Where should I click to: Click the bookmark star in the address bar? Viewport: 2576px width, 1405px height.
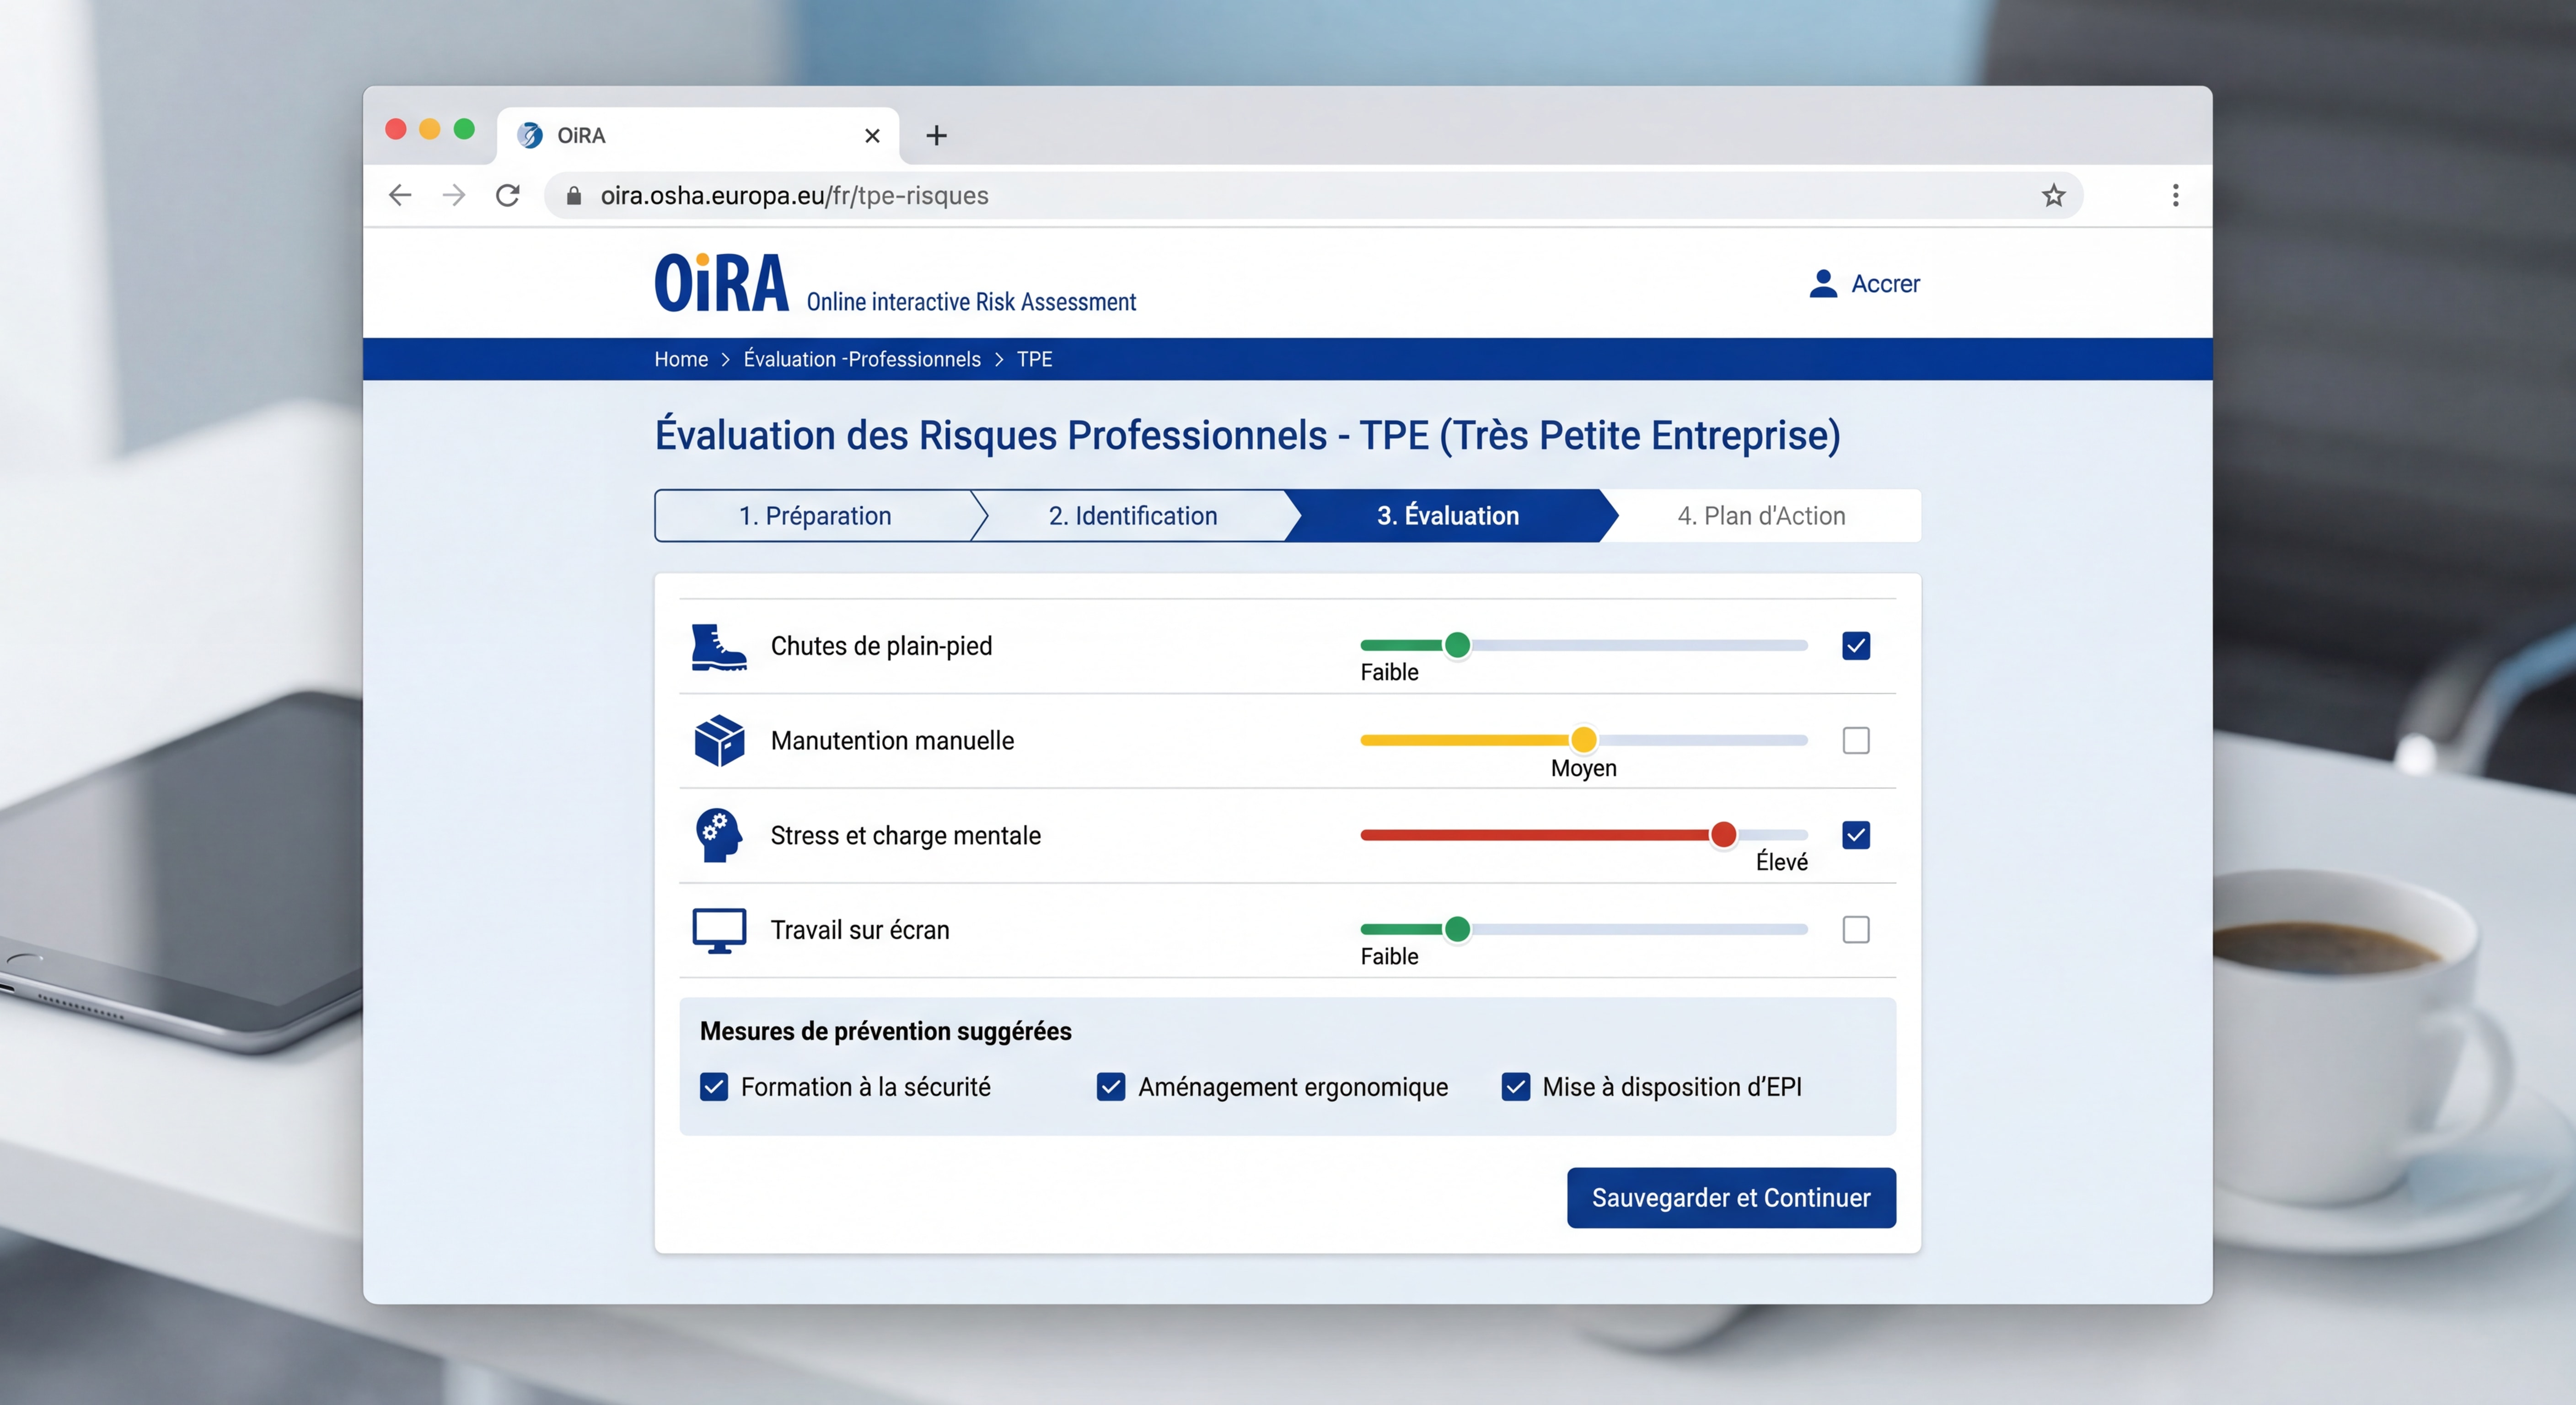(2054, 195)
